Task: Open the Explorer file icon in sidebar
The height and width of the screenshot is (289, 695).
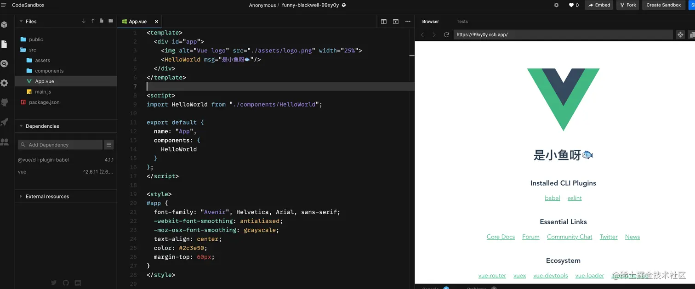Action: tap(4, 44)
